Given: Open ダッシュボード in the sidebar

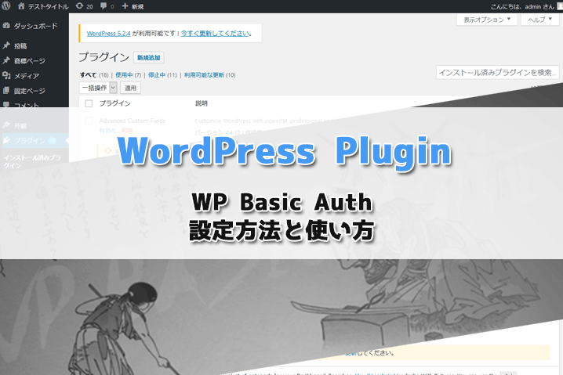Looking at the screenshot, I should pos(35,26).
